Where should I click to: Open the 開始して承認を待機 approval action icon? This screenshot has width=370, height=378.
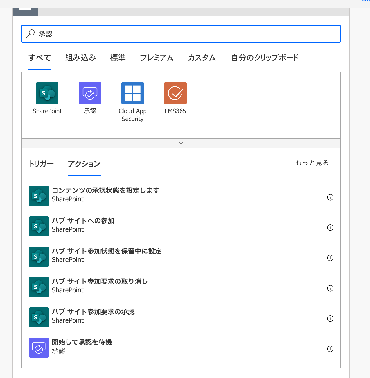(39, 348)
